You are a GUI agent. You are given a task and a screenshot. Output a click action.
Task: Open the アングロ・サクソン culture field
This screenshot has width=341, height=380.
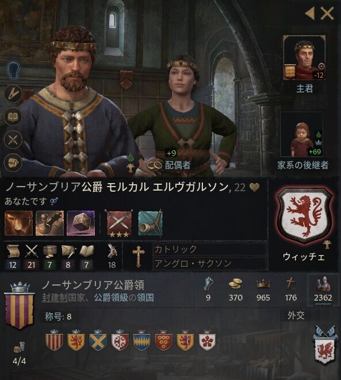point(209,263)
